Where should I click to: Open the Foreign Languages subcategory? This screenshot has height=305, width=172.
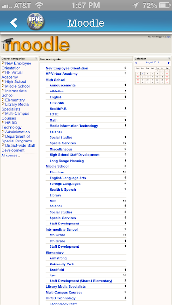click(65, 184)
